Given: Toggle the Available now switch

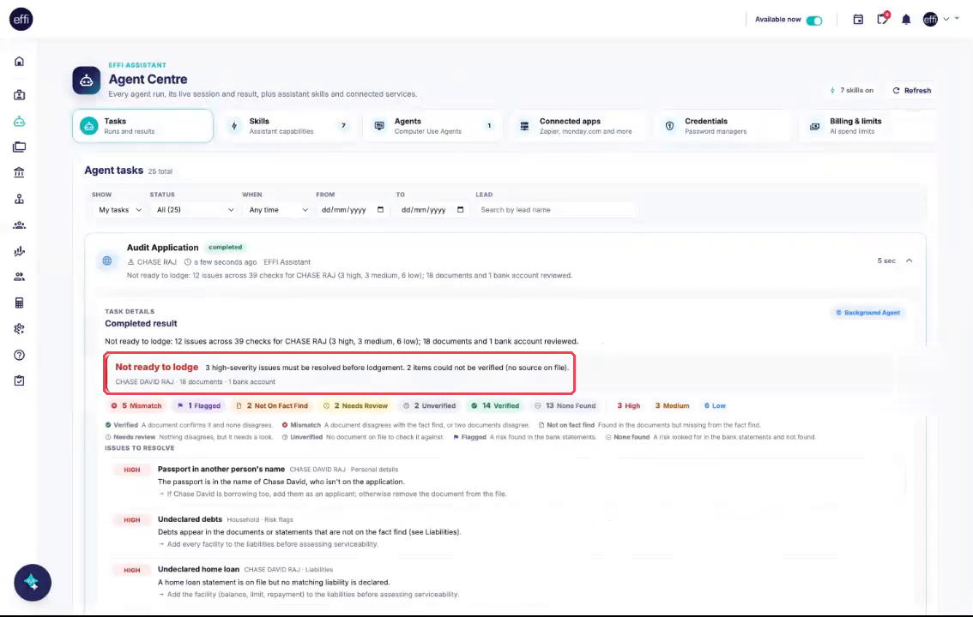Looking at the screenshot, I should [814, 21].
